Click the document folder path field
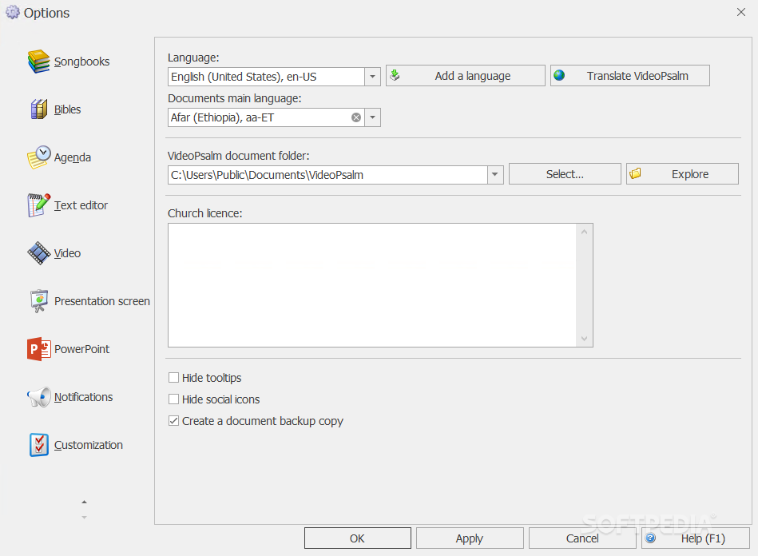The width and height of the screenshot is (758, 556). point(327,174)
